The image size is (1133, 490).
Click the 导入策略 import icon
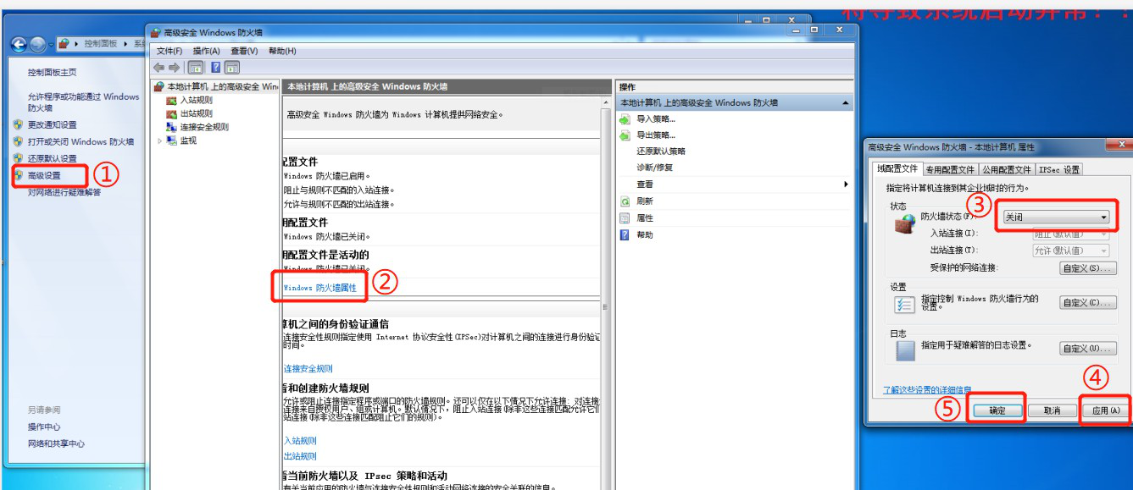point(625,119)
